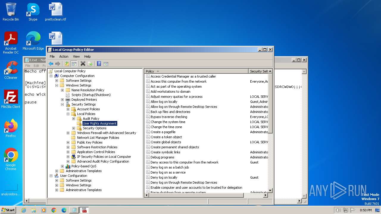Click the Delete X toolbar icon
This screenshot has height=214, width=381.
click(83, 64)
